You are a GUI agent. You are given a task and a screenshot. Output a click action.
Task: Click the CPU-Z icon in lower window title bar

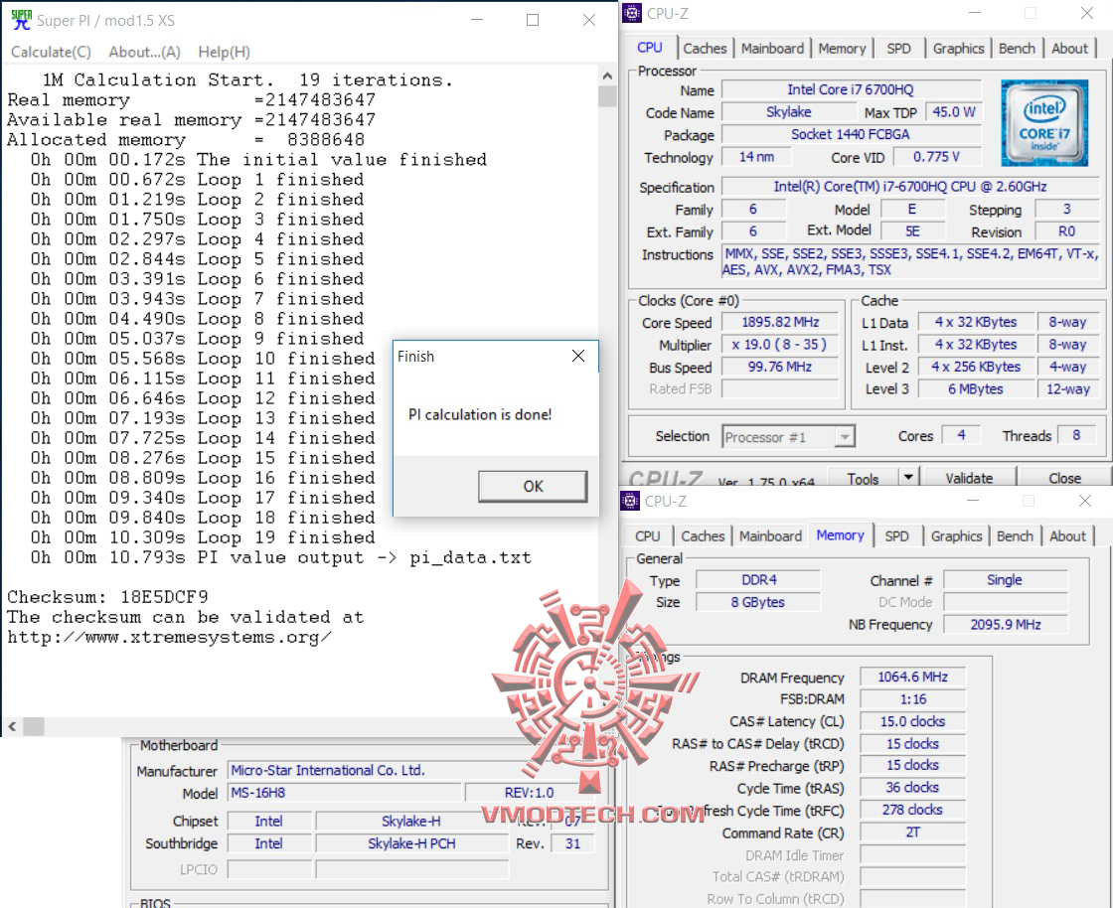(x=630, y=501)
